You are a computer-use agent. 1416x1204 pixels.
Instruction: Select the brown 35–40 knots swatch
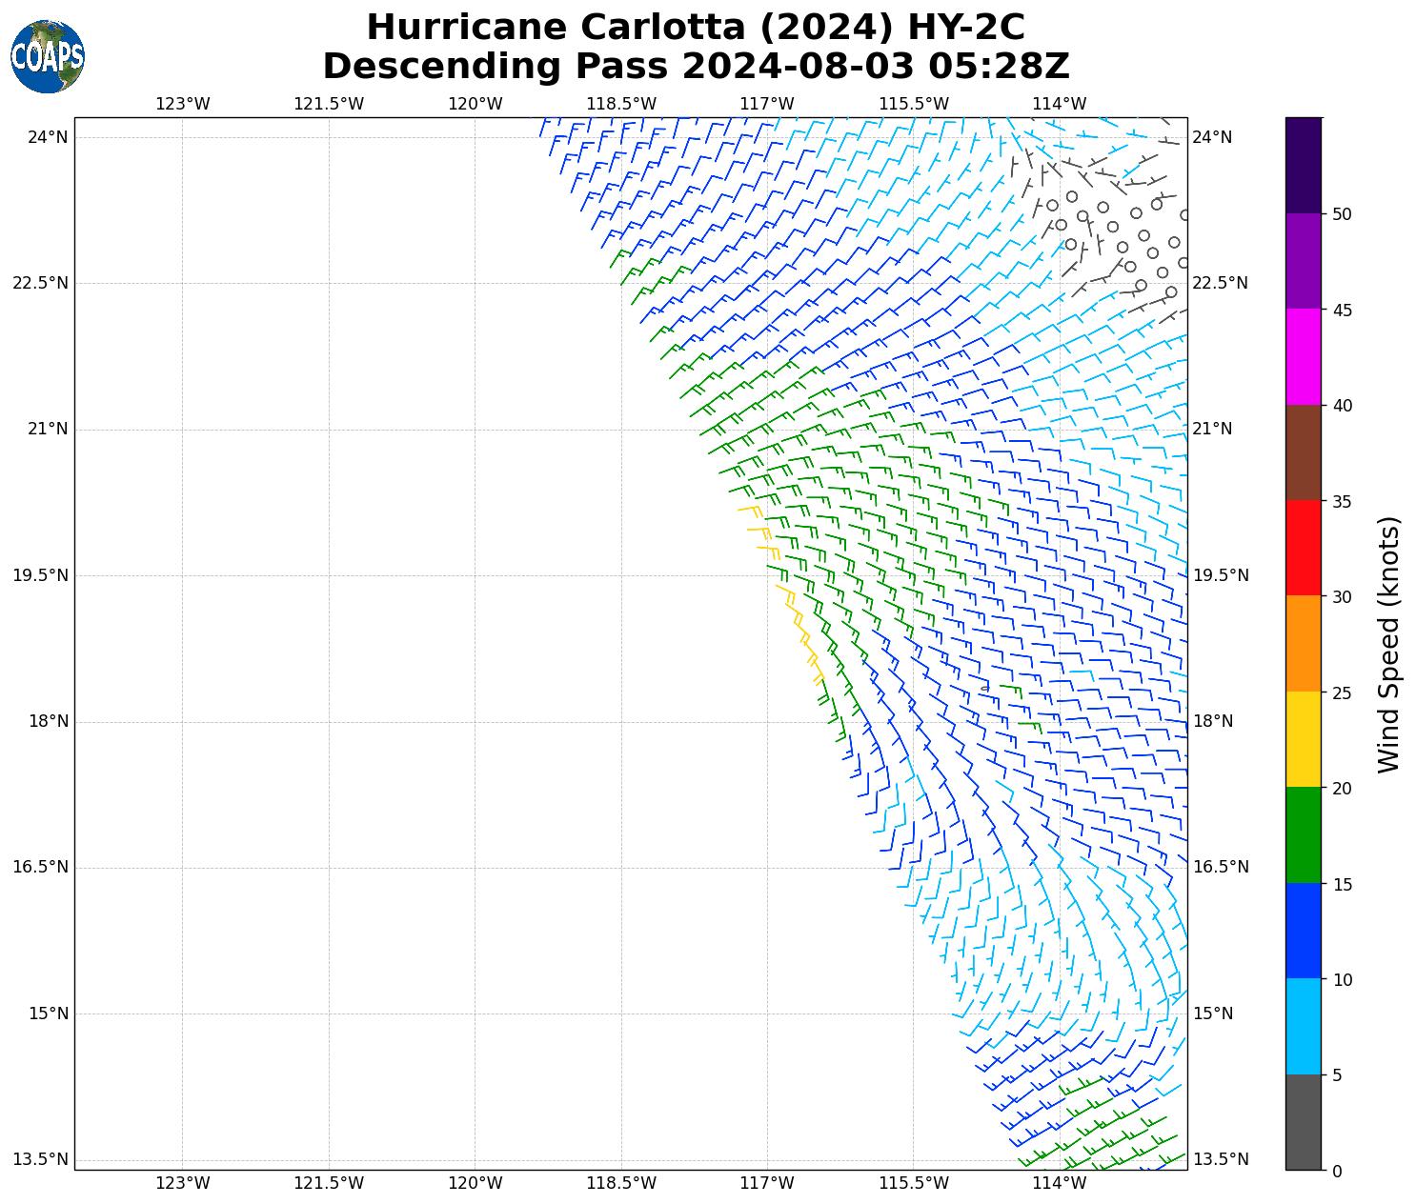click(1303, 452)
